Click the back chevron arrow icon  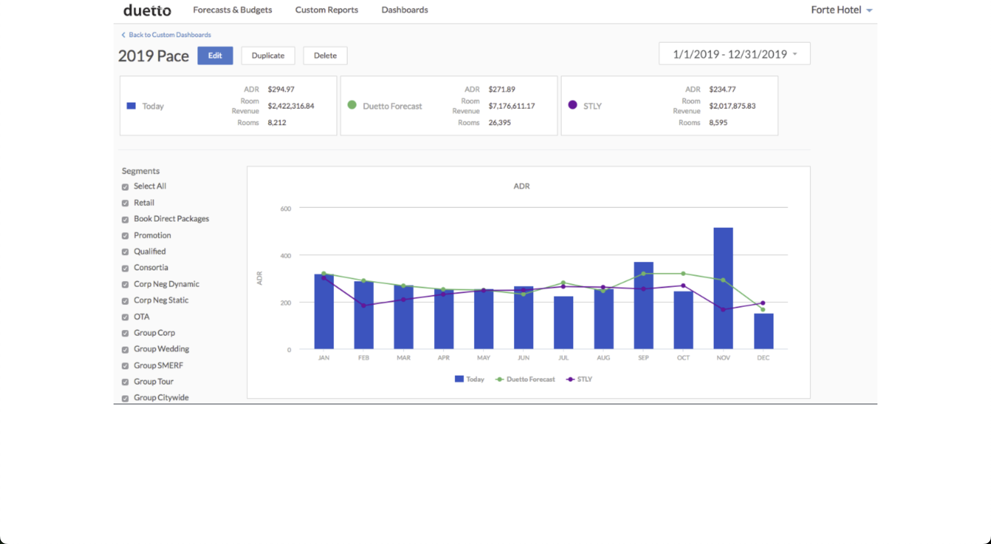124,35
